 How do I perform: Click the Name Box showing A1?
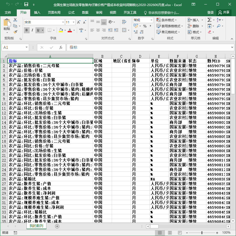(15, 47)
